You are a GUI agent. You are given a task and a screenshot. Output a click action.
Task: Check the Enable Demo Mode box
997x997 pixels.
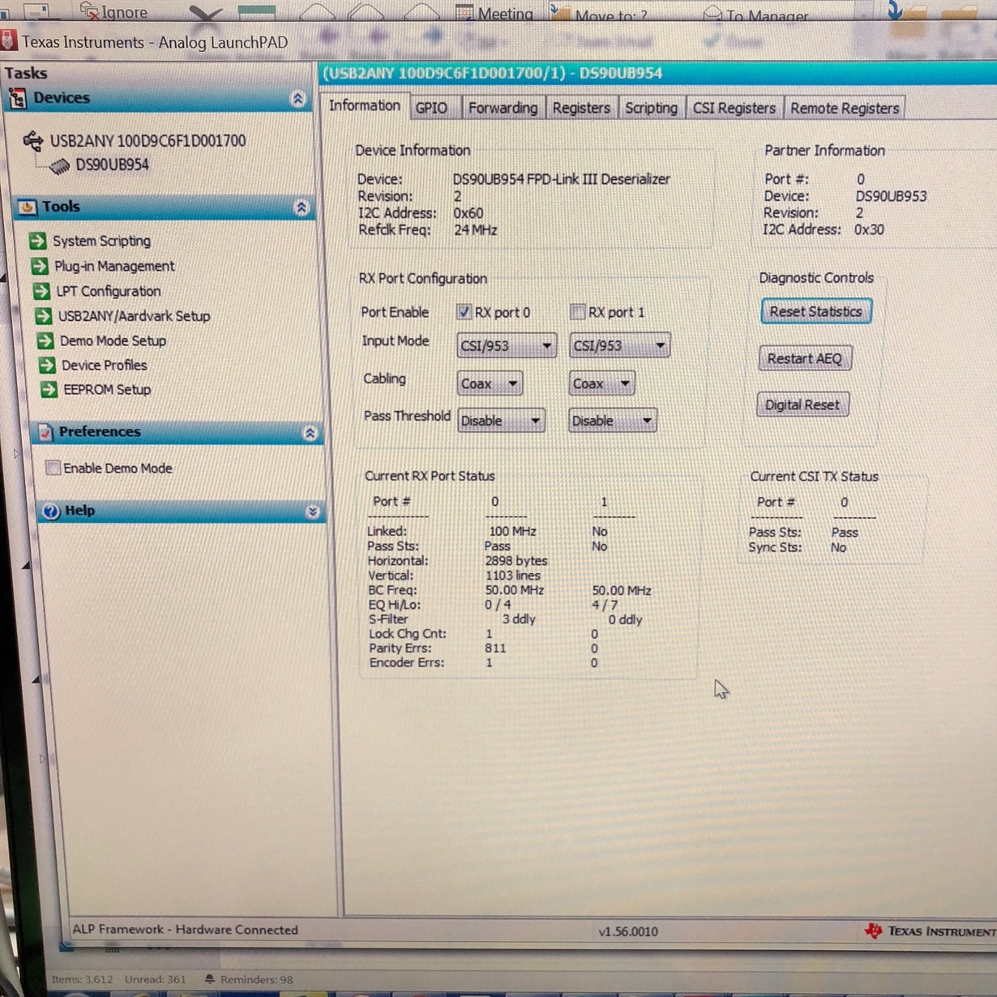(53, 468)
